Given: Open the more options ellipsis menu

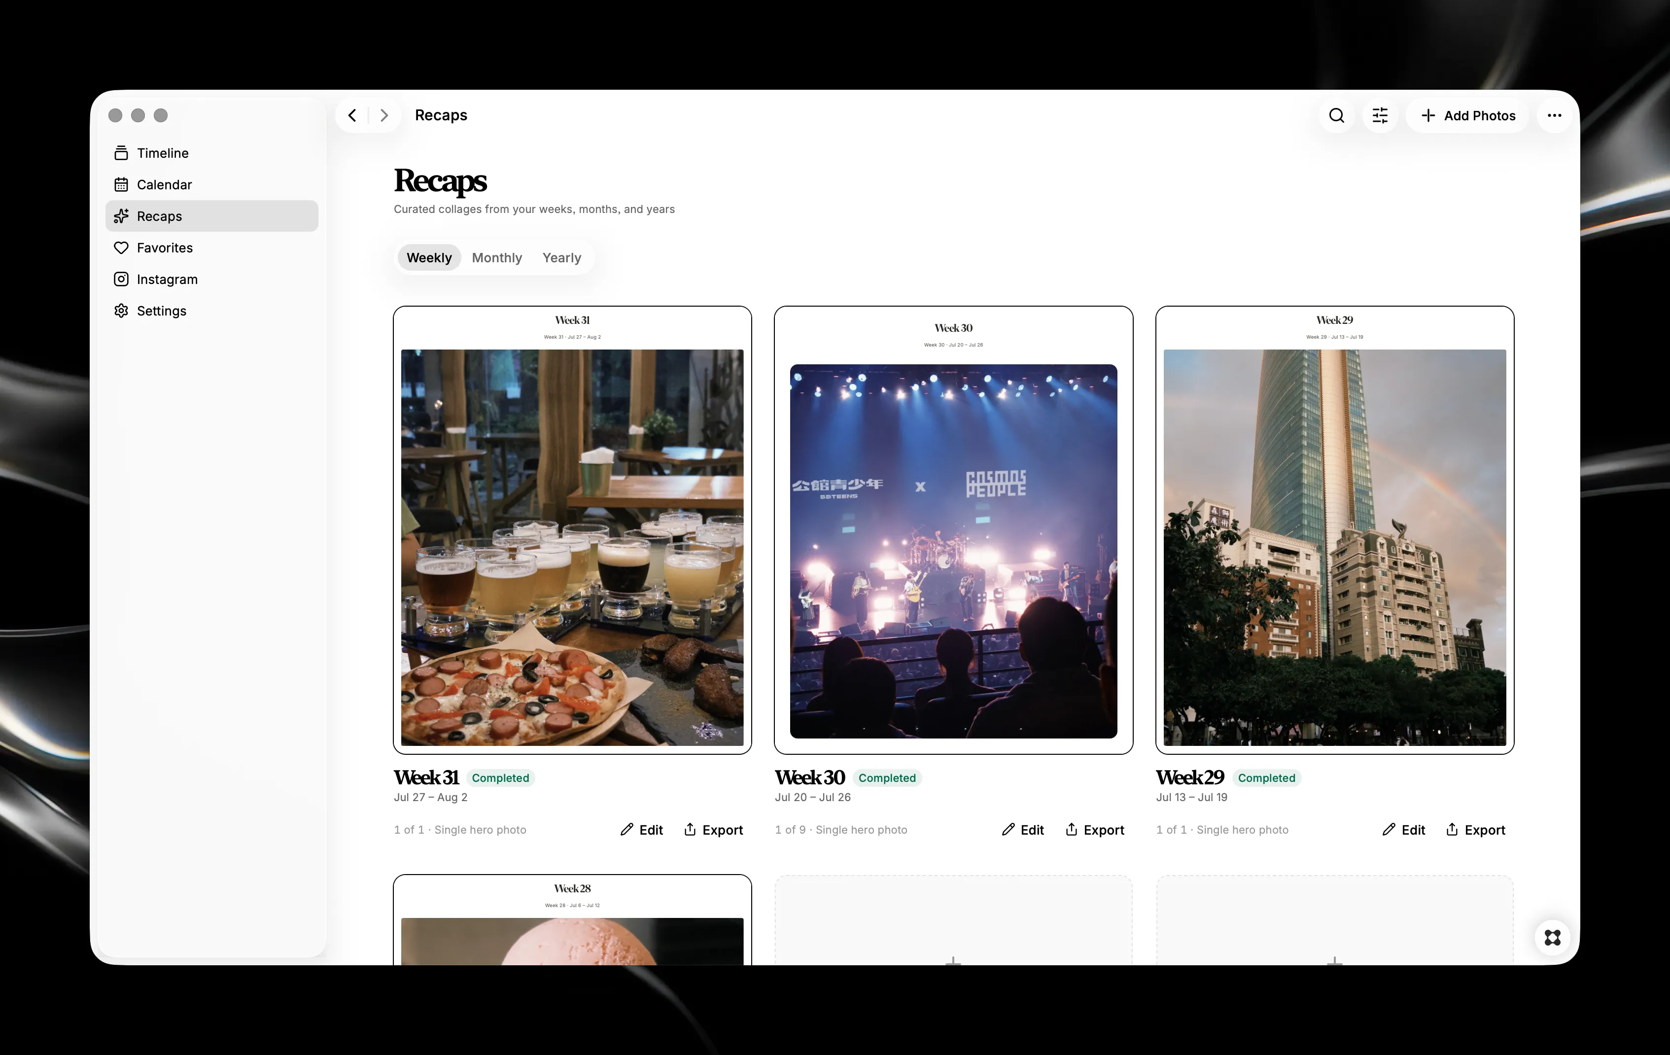Looking at the screenshot, I should 1554,116.
